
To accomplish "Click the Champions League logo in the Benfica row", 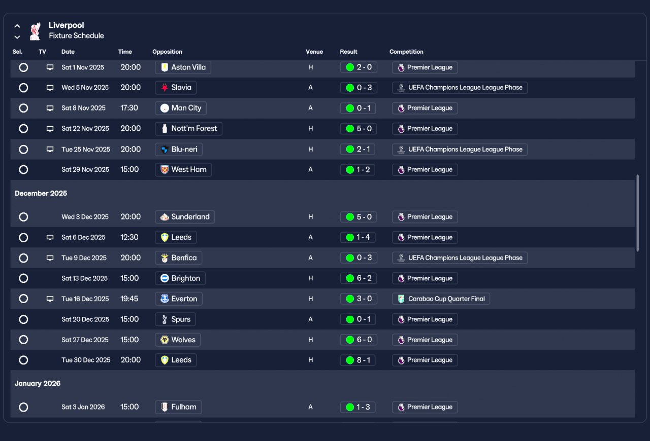I will (x=401, y=258).
